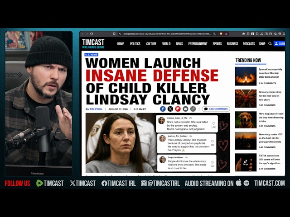
Task: Open the SpaceX Starship launch trending story
Action: pyautogui.click(x=271, y=73)
